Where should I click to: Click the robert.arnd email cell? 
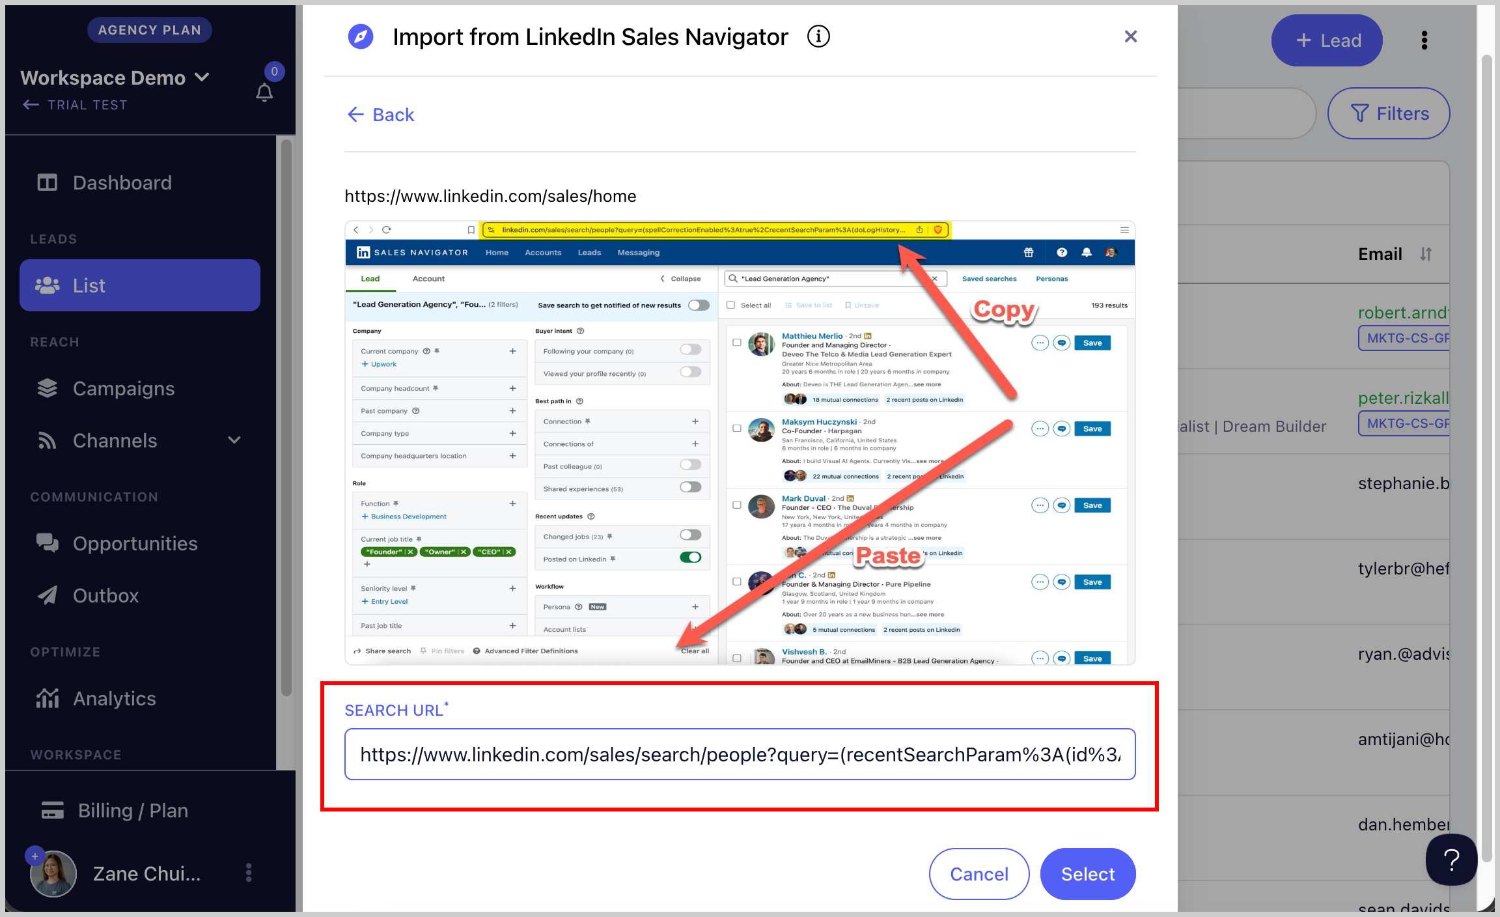tap(1403, 313)
